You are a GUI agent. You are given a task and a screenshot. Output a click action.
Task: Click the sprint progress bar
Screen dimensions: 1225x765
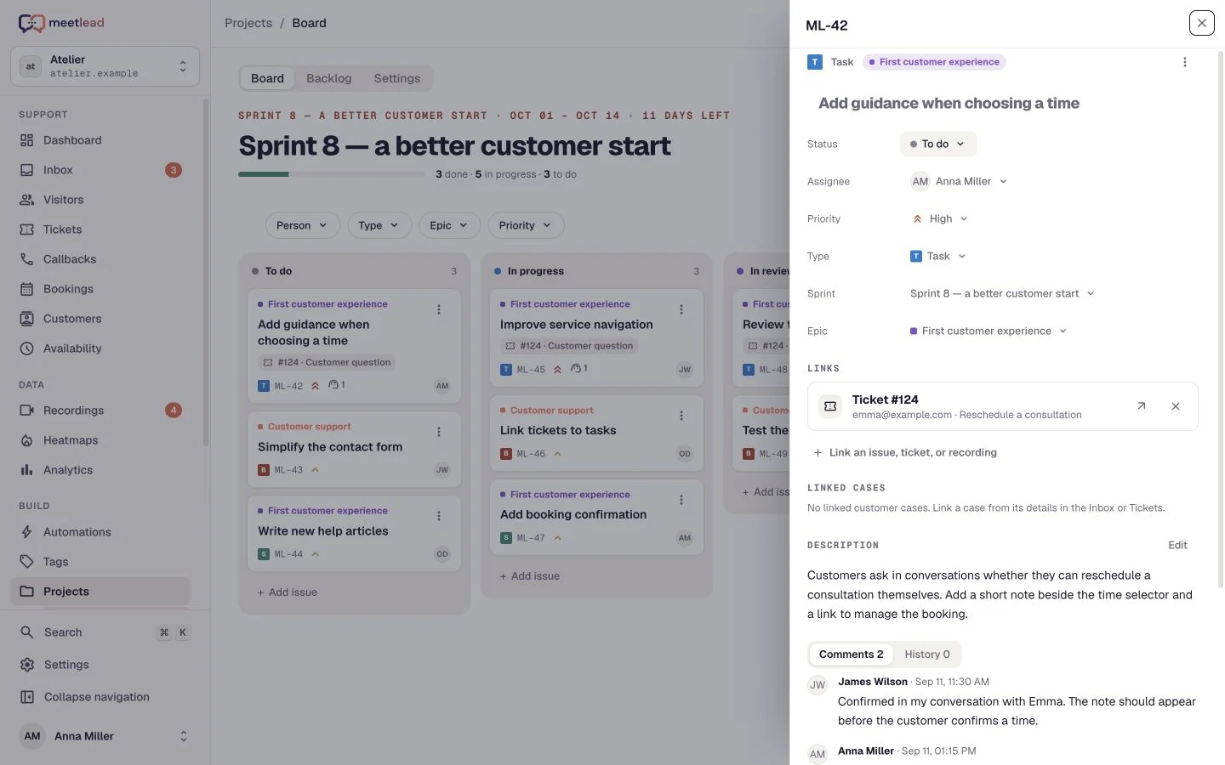332,174
